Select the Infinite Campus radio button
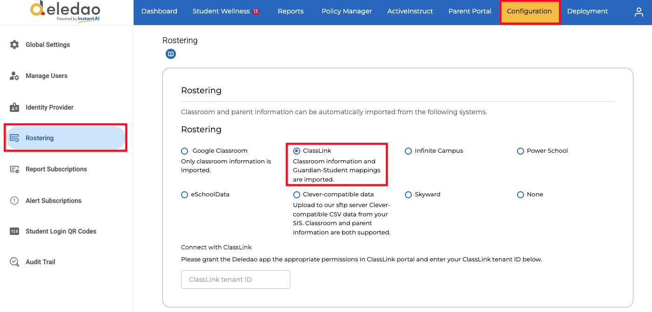 click(408, 151)
